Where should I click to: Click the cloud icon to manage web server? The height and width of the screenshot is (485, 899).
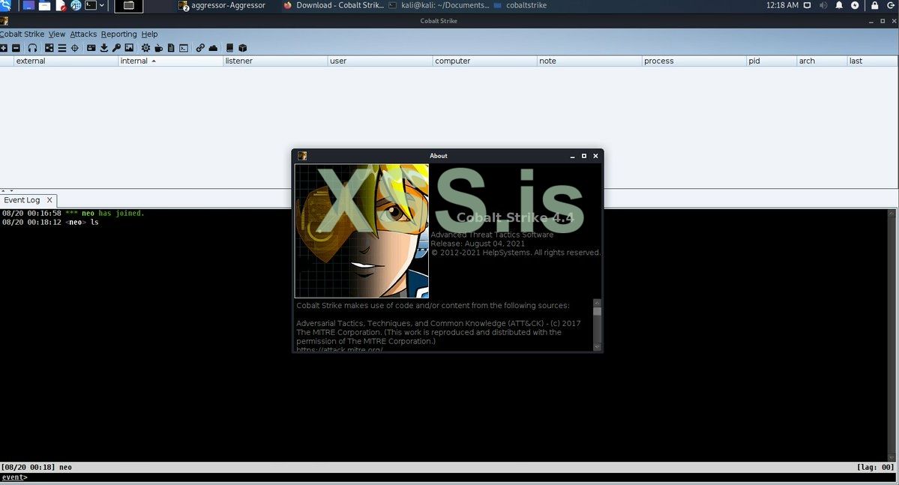pos(213,48)
